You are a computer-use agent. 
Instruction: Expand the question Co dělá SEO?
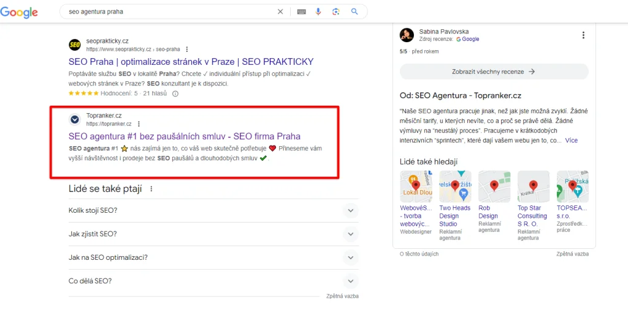pyautogui.click(x=213, y=281)
